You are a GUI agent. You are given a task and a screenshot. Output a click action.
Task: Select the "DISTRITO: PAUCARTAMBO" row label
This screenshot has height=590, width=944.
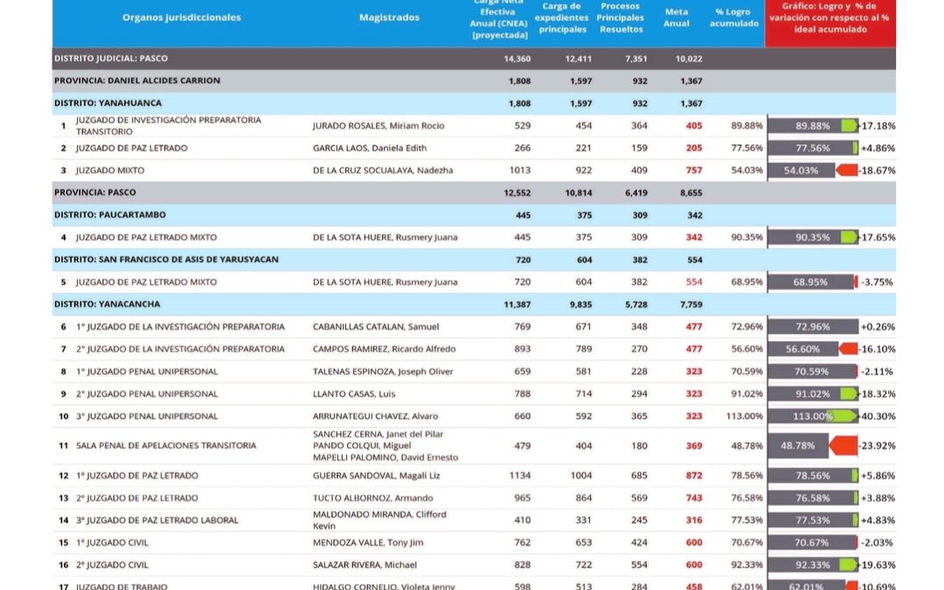point(110,215)
